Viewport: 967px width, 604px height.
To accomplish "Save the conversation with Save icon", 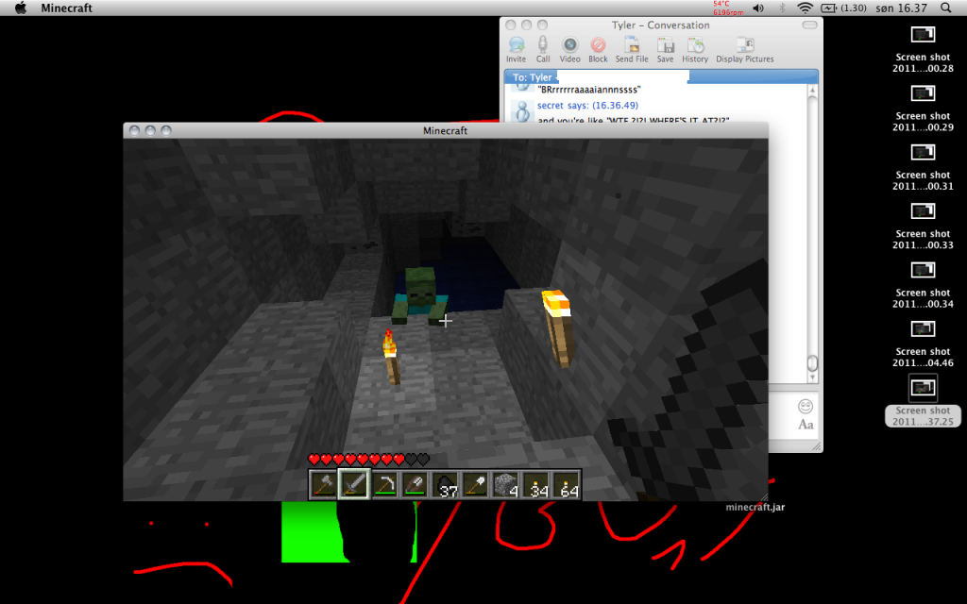I will pyautogui.click(x=666, y=45).
